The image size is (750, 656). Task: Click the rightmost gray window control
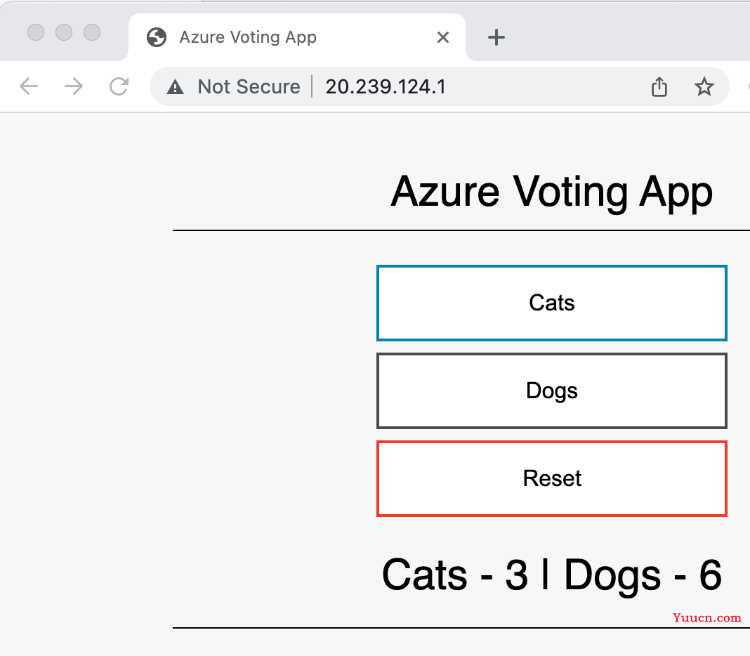point(92,32)
